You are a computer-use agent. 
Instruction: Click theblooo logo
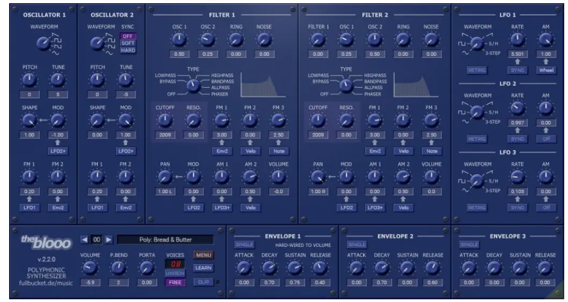pyautogui.click(x=46, y=243)
